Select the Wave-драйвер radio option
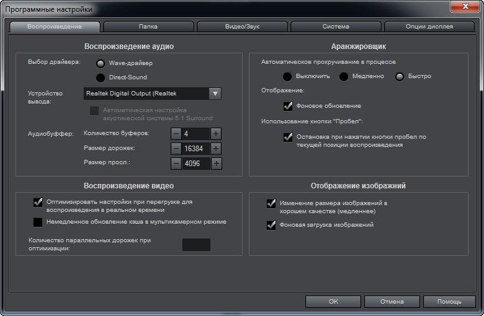 click(x=101, y=63)
